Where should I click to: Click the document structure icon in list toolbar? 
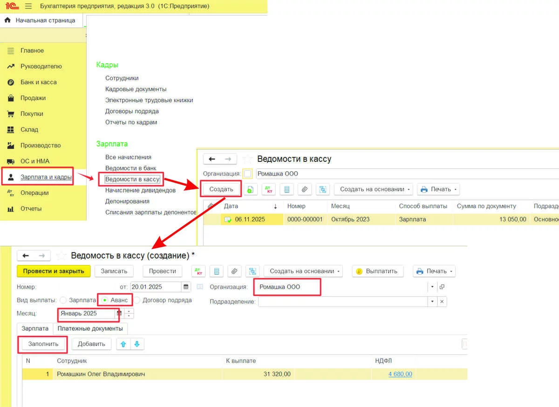point(286,189)
